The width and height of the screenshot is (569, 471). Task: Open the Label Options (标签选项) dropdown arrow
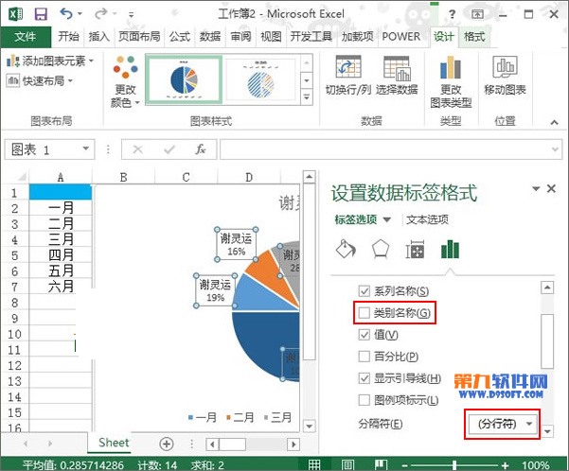coord(387,219)
